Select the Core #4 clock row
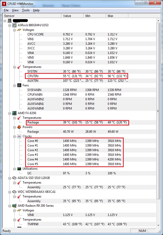Image resolution: width=163 pixels, height=235 pixels. tap(91, 159)
